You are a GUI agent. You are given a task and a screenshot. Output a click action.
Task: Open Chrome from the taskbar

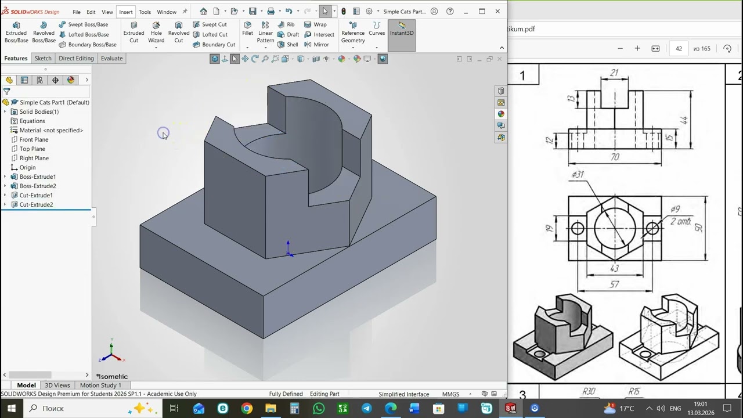click(x=247, y=408)
